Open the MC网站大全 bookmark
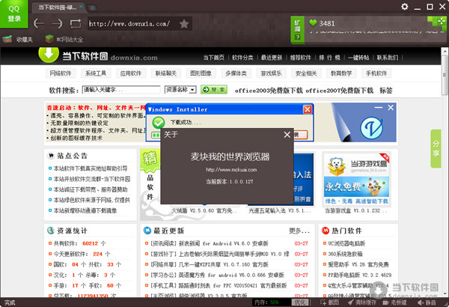The image size is (449, 307). 64,39
